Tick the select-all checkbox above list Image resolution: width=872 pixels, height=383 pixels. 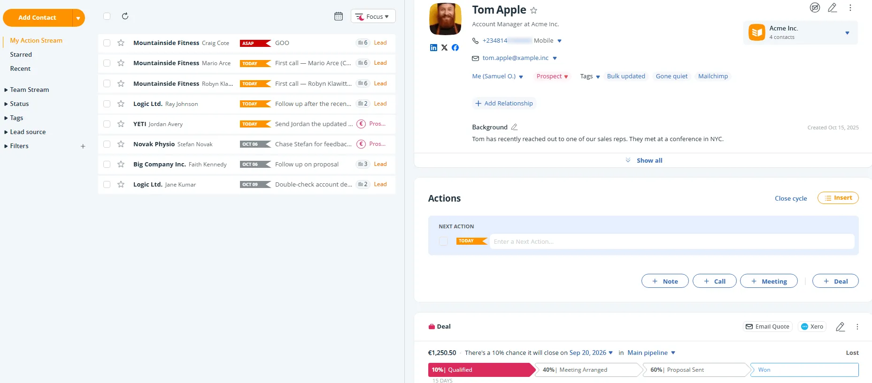click(107, 16)
